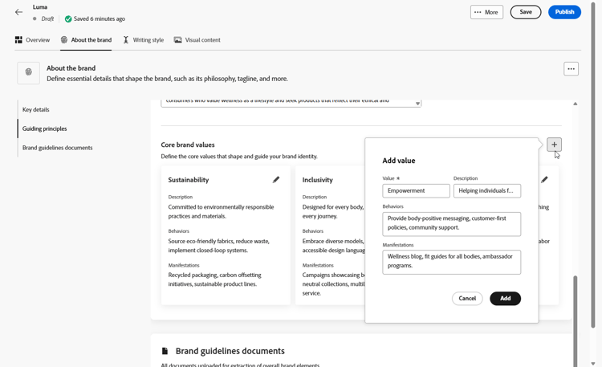
Task: Edit the Sustainability value with pencil icon
Action: 276,180
